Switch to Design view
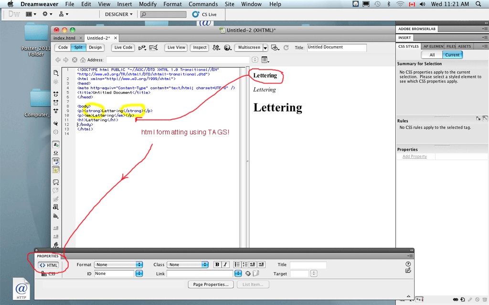This screenshot has width=489, height=305. pyautogui.click(x=95, y=48)
